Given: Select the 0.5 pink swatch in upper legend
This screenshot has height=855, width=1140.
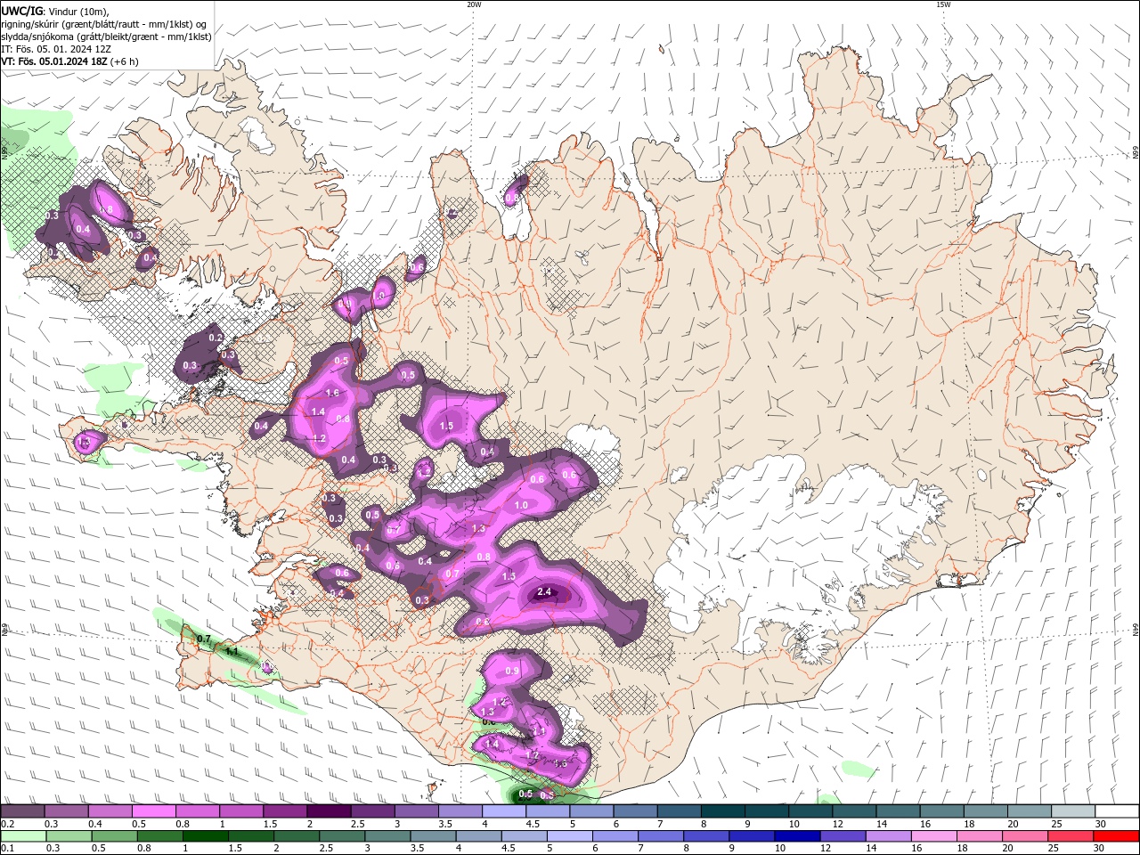Looking at the screenshot, I should tap(154, 811).
